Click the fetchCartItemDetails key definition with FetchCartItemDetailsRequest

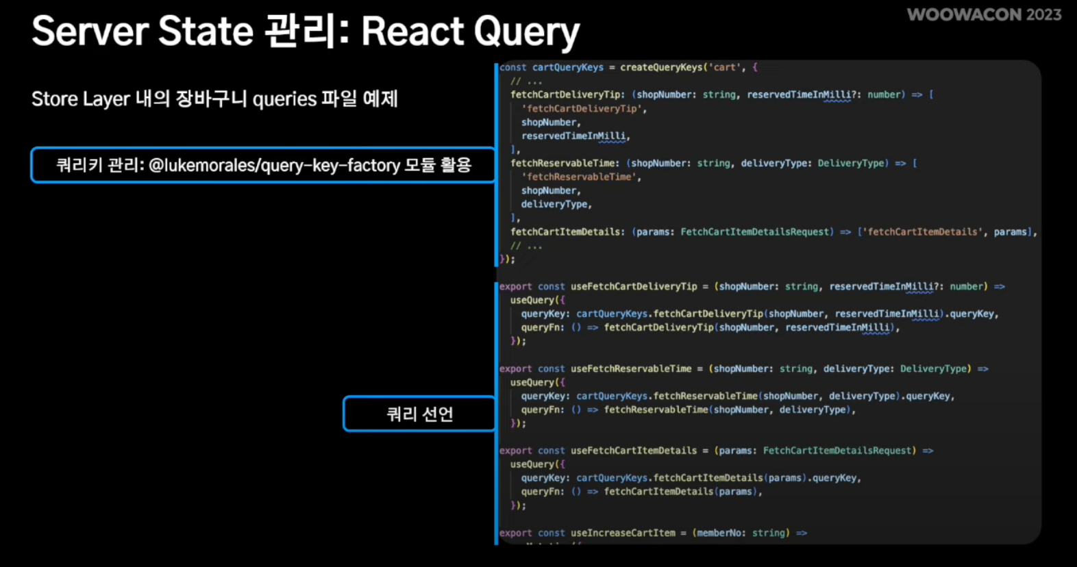pos(773,232)
